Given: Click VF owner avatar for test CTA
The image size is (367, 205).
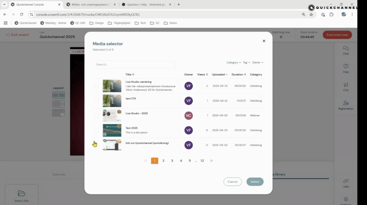Looking at the screenshot, I should (x=189, y=101).
